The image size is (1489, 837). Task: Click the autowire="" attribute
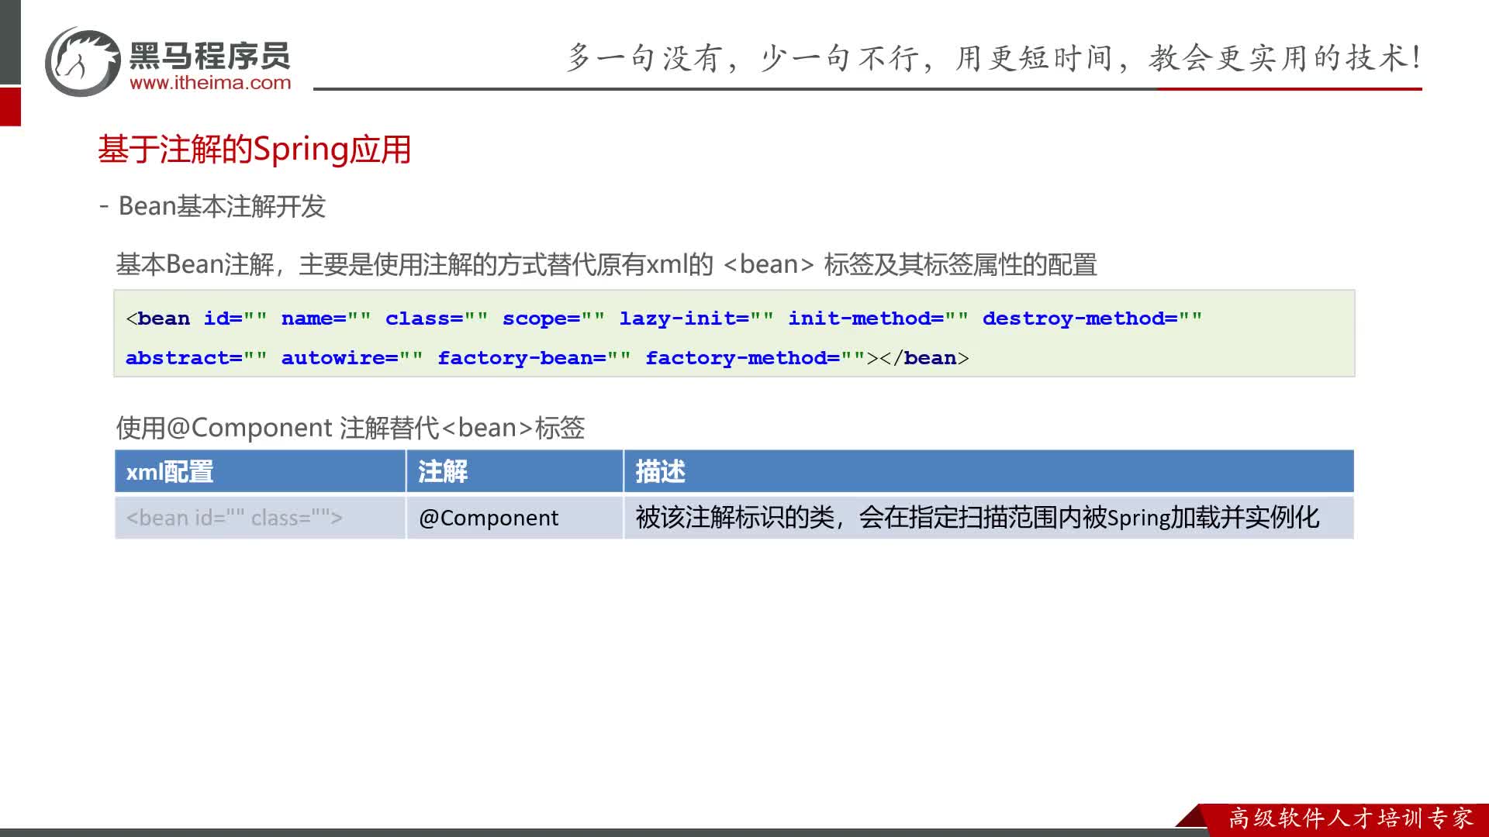pos(352,358)
